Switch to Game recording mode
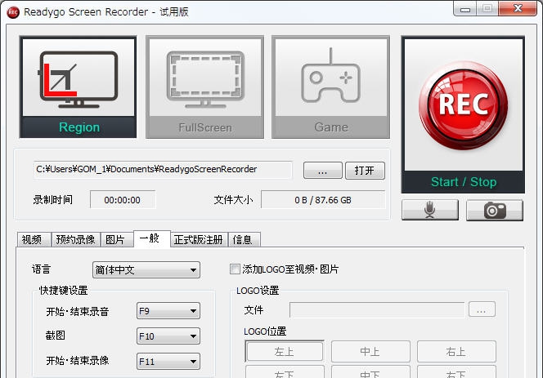Viewport: 543px width, 378px height. pyautogui.click(x=330, y=86)
